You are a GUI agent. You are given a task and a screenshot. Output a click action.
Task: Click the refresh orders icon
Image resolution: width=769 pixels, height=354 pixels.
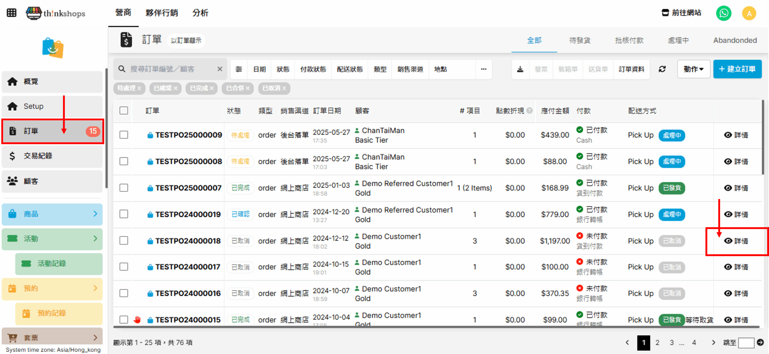tap(662, 69)
